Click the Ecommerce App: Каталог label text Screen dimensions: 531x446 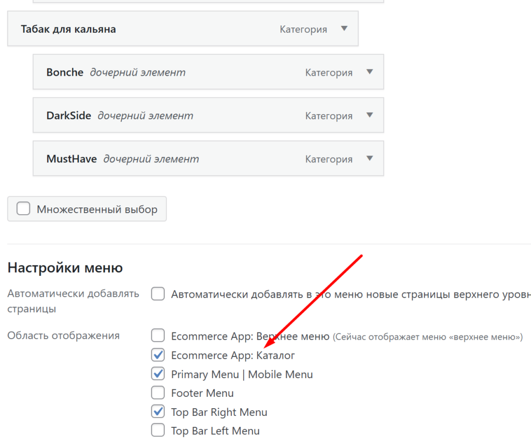point(233,356)
